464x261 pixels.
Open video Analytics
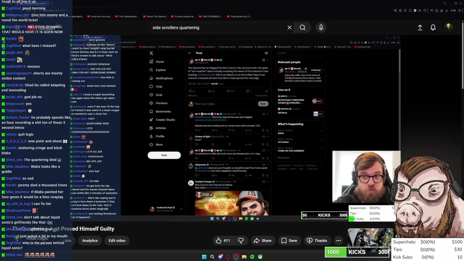[x=90, y=240]
